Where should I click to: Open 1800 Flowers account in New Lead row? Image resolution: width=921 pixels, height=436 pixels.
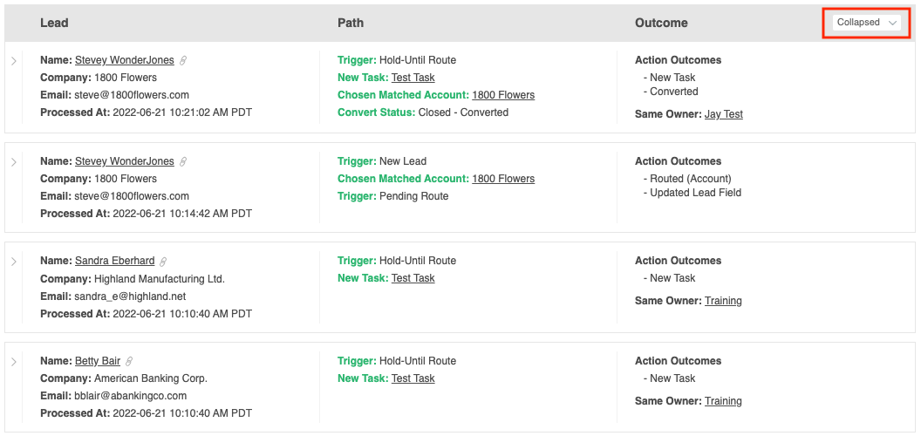pyautogui.click(x=503, y=179)
